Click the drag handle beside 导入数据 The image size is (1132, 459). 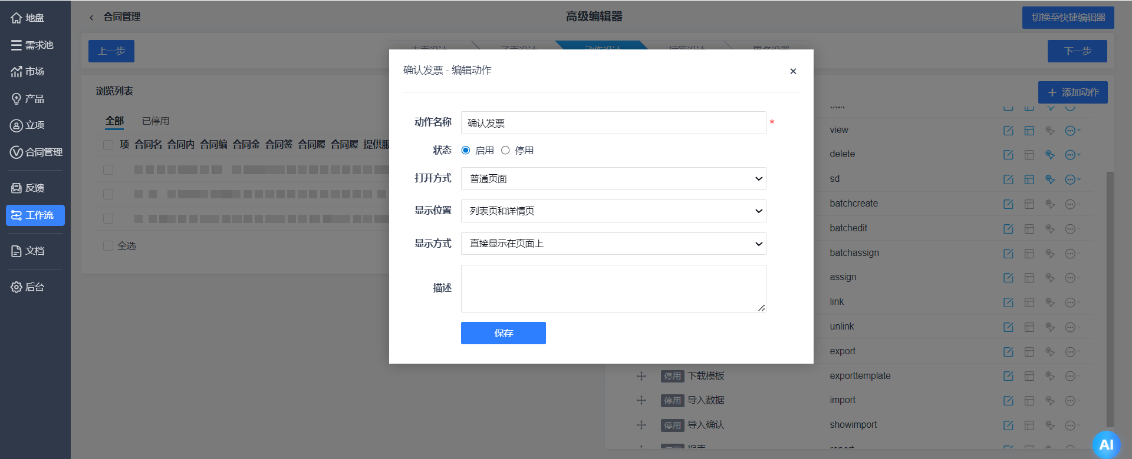641,400
